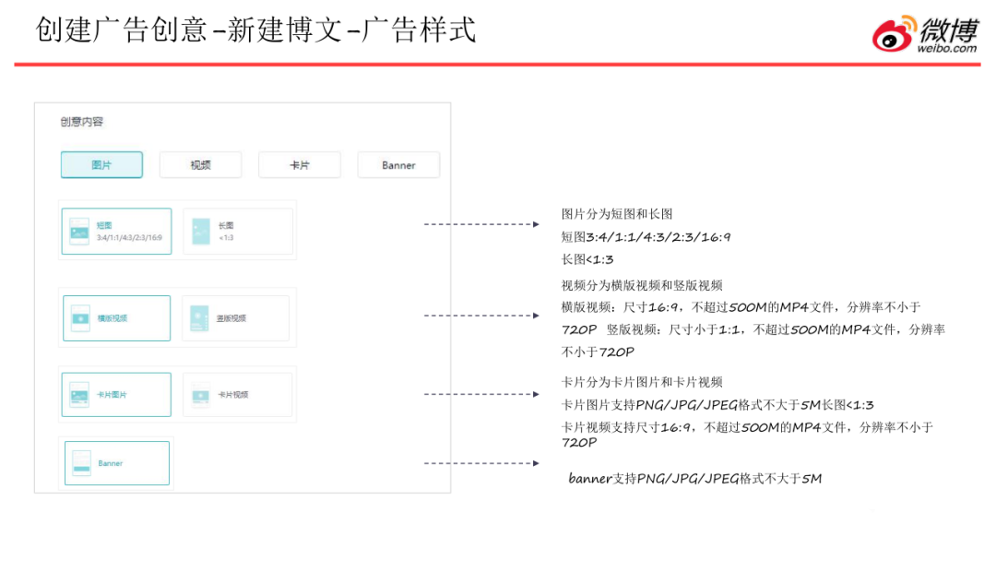Click the 创意内容 section heading
The image size is (996, 561).
click(x=83, y=122)
